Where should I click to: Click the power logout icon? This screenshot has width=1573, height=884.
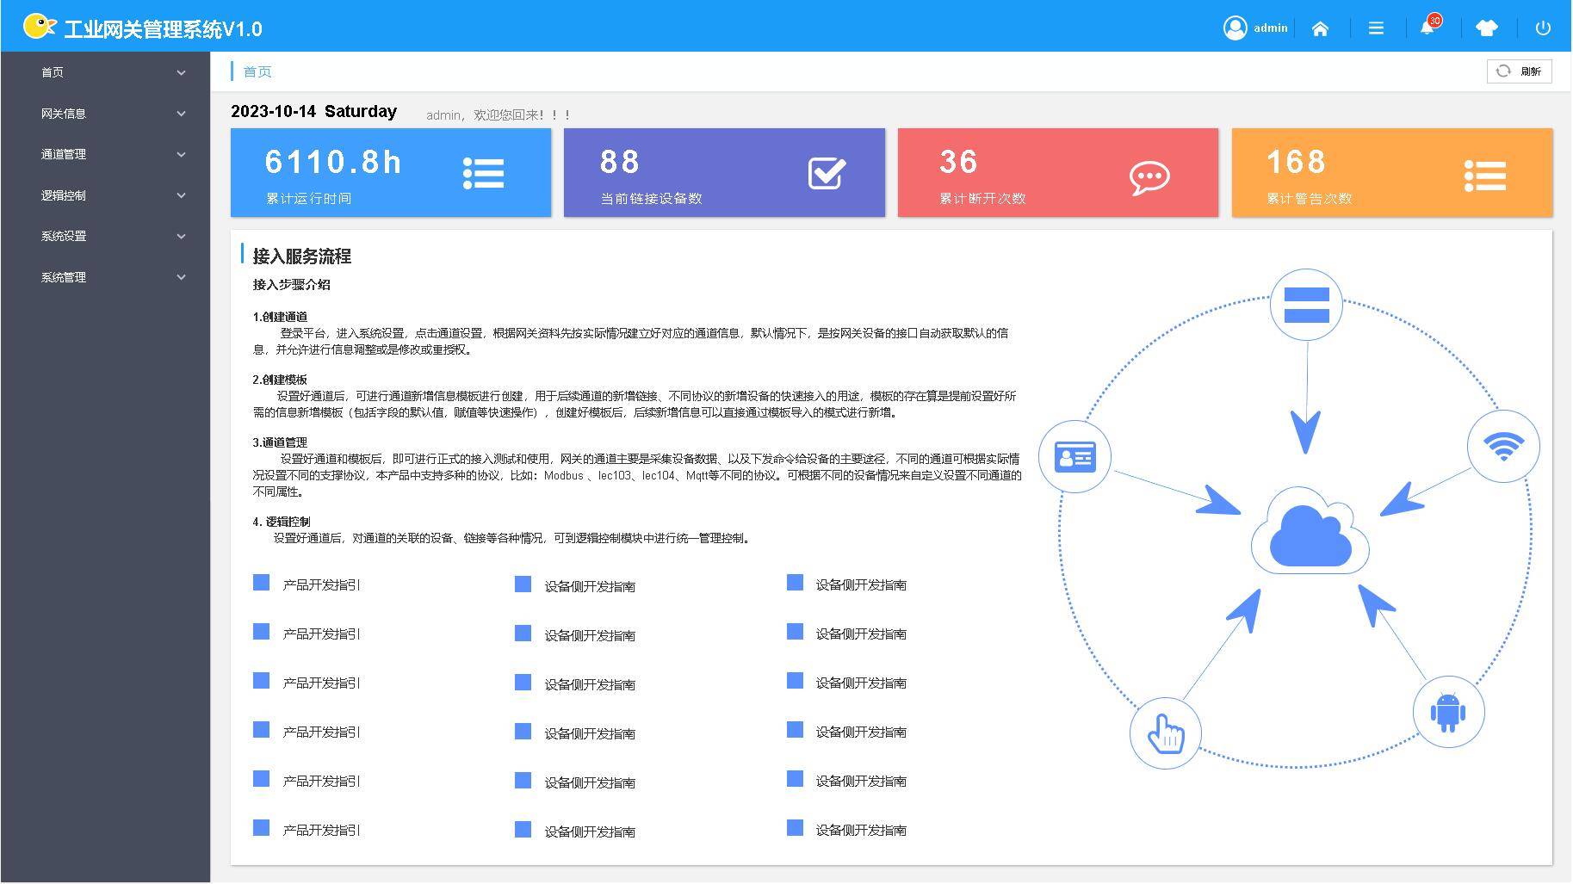tap(1543, 28)
